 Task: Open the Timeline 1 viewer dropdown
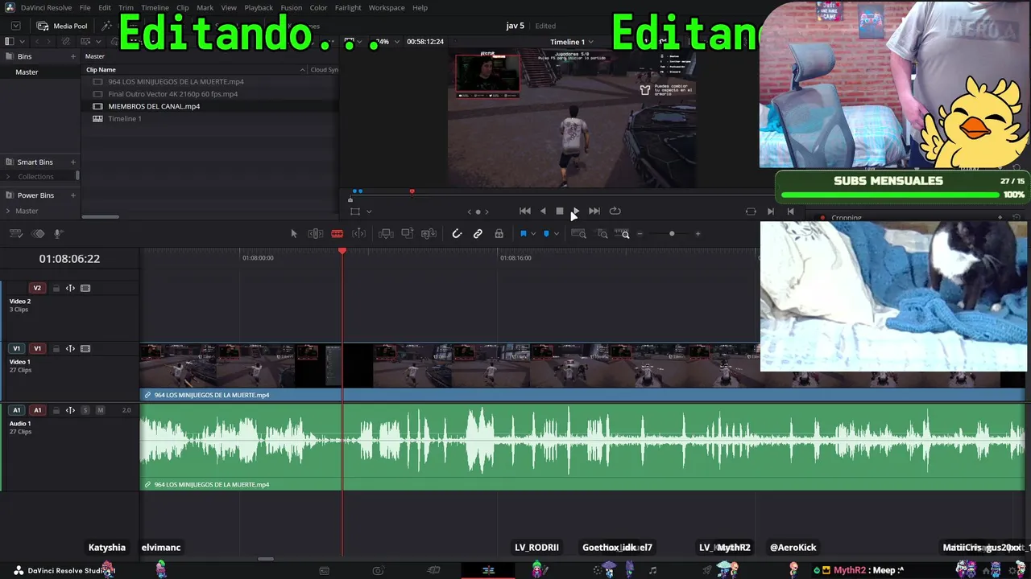(x=591, y=42)
